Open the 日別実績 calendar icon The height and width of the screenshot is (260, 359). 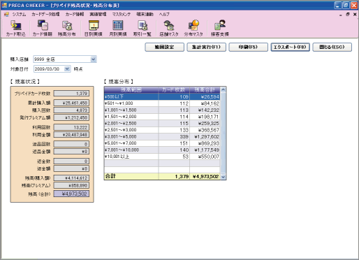94,28
